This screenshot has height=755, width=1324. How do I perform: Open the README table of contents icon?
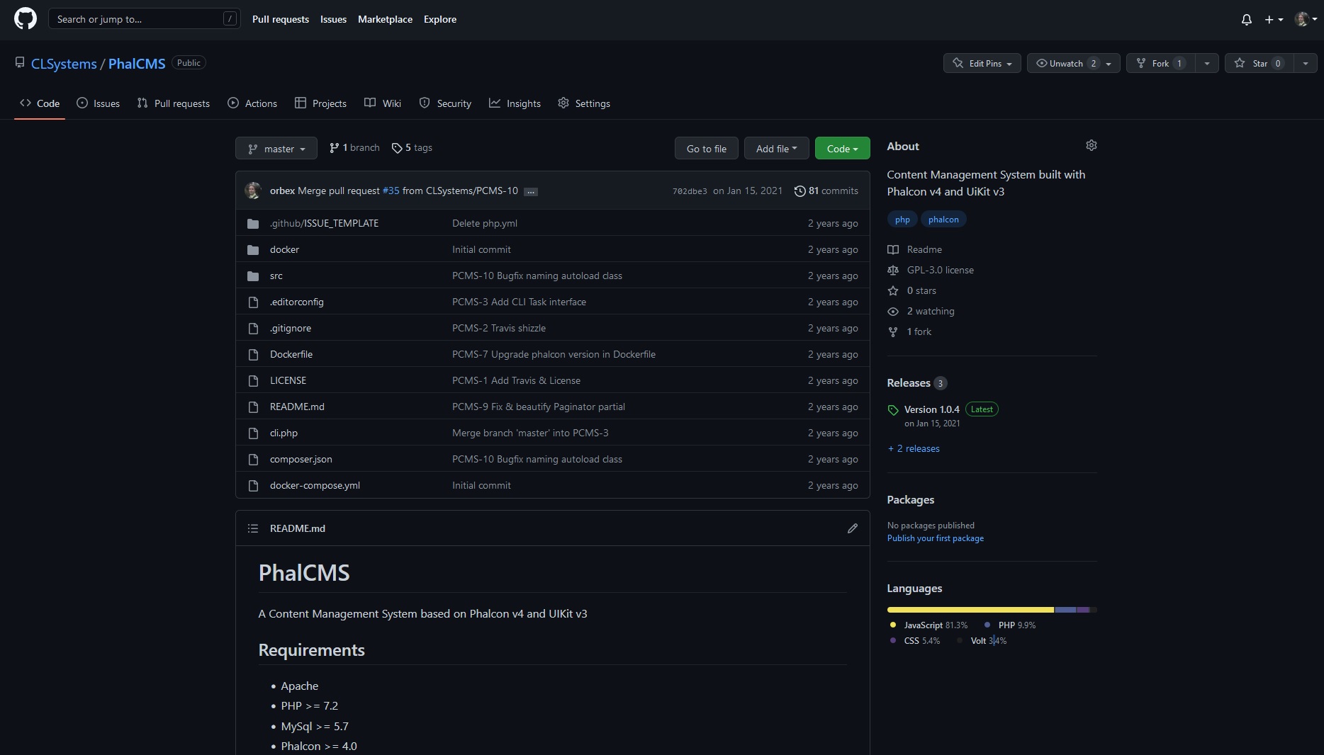(x=253, y=528)
